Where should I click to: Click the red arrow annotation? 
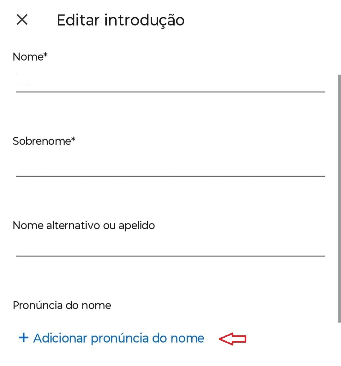click(x=232, y=339)
